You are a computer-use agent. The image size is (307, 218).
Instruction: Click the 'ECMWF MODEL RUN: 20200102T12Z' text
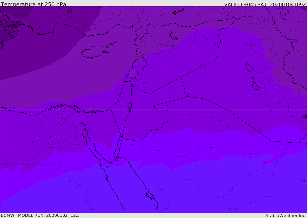pyautogui.click(x=40, y=215)
